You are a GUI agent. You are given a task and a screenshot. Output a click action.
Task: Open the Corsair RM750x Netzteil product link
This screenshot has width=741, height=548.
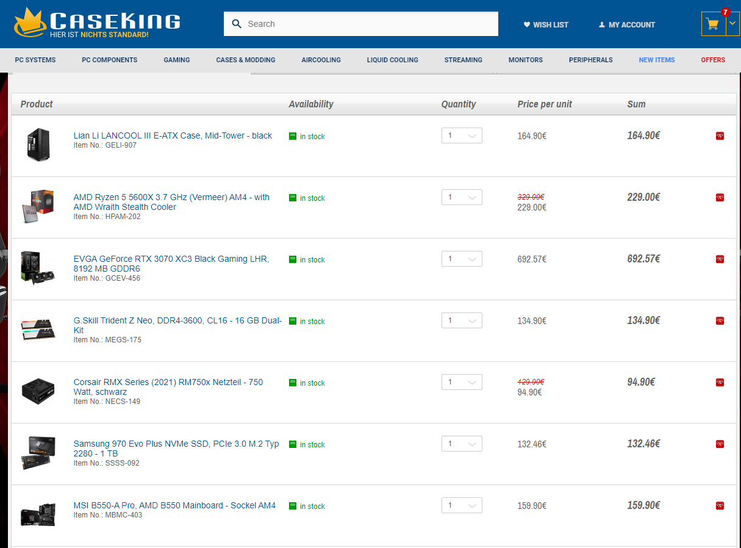point(168,387)
